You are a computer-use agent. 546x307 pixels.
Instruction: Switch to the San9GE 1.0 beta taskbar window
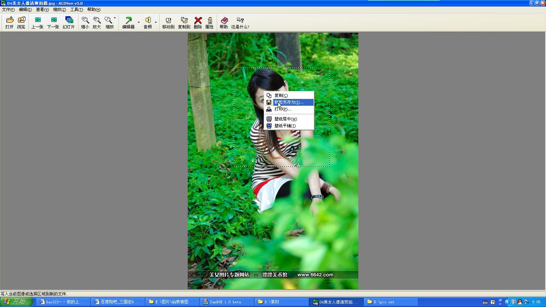(x=225, y=302)
